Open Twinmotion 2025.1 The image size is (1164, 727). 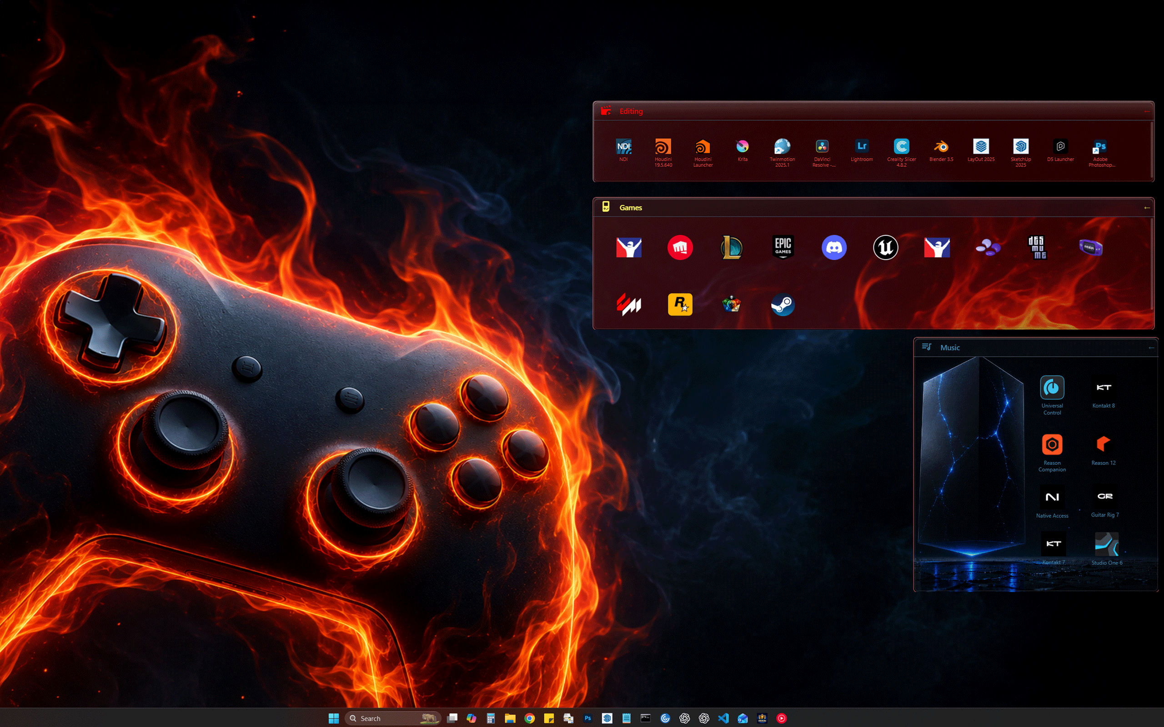coord(782,152)
